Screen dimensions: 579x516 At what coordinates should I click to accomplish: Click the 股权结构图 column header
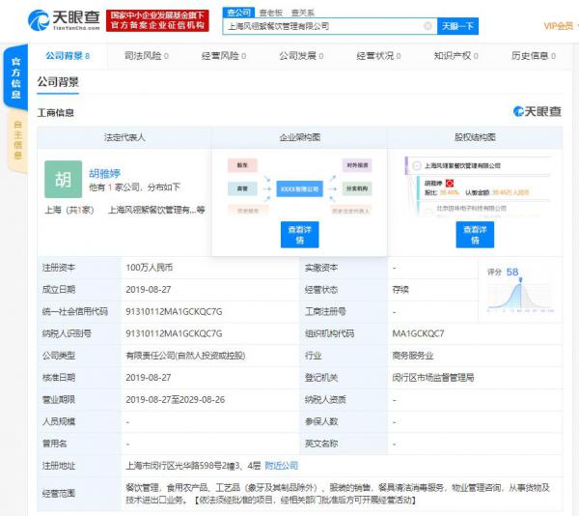pos(475,137)
